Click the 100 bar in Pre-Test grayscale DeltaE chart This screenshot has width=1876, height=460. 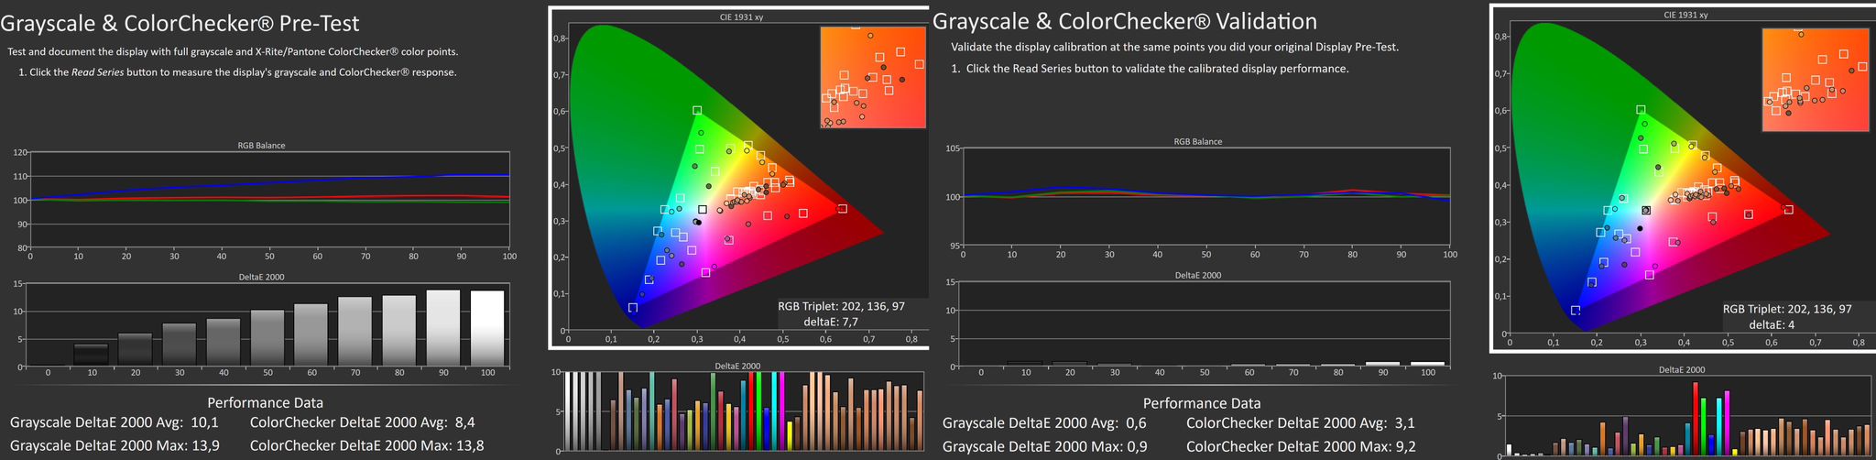(487, 328)
